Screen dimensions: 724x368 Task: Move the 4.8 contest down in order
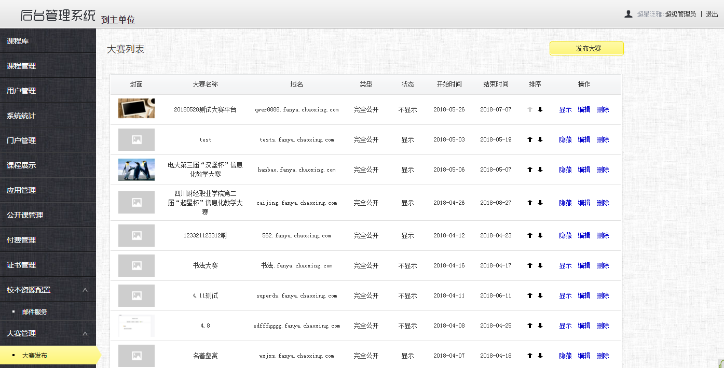tap(540, 325)
